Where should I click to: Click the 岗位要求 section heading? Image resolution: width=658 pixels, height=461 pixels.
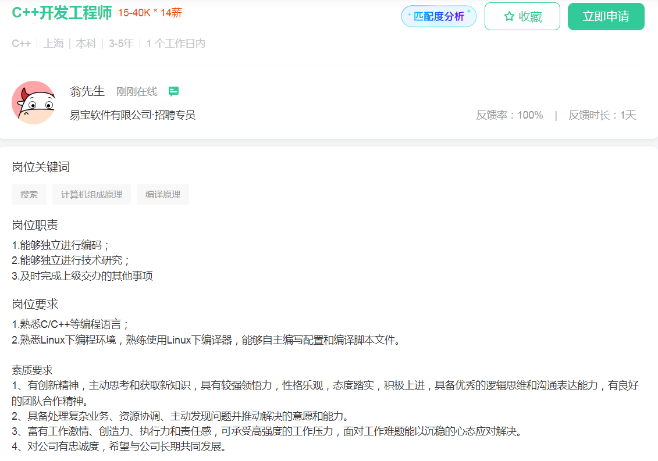(x=35, y=305)
